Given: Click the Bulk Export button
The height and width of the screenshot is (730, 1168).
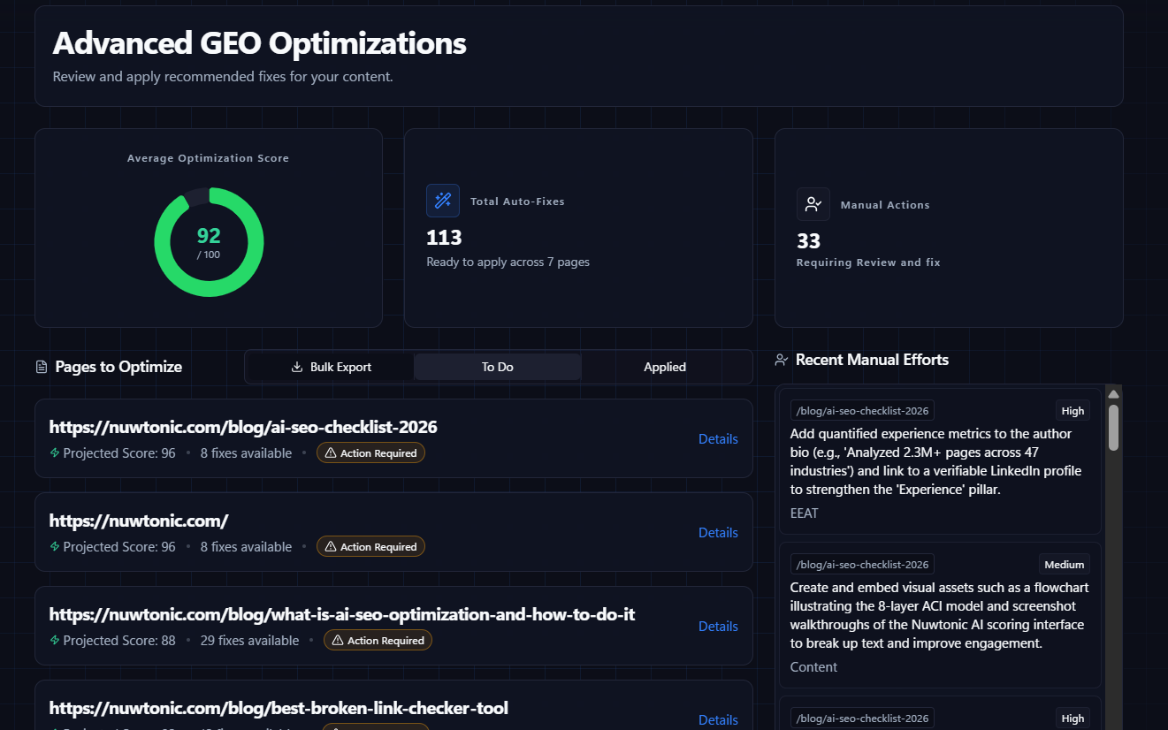Looking at the screenshot, I should tap(331, 367).
